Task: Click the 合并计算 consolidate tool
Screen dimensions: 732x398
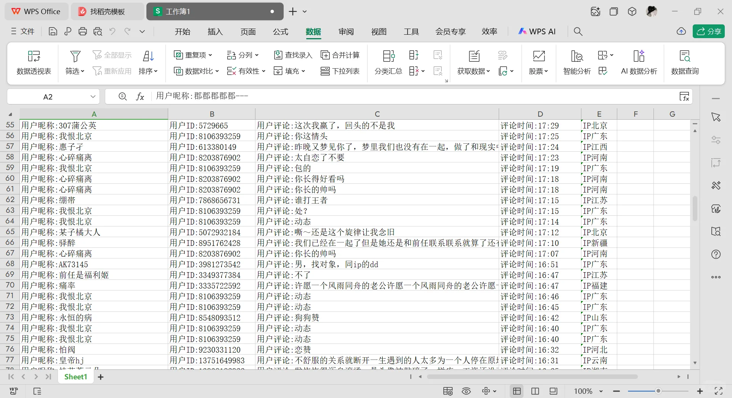Action: click(x=340, y=55)
